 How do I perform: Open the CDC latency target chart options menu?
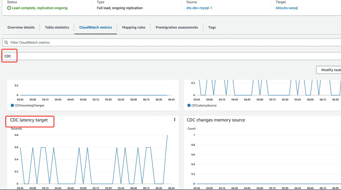click(174, 120)
